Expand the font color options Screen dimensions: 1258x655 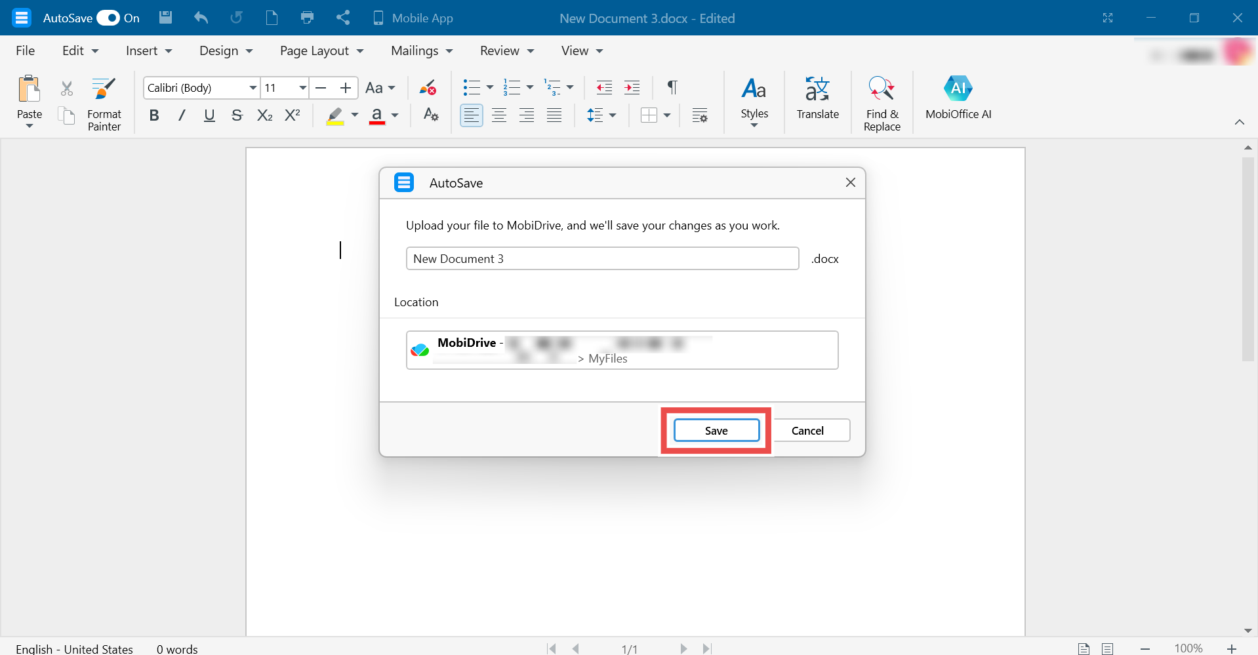click(395, 115)
